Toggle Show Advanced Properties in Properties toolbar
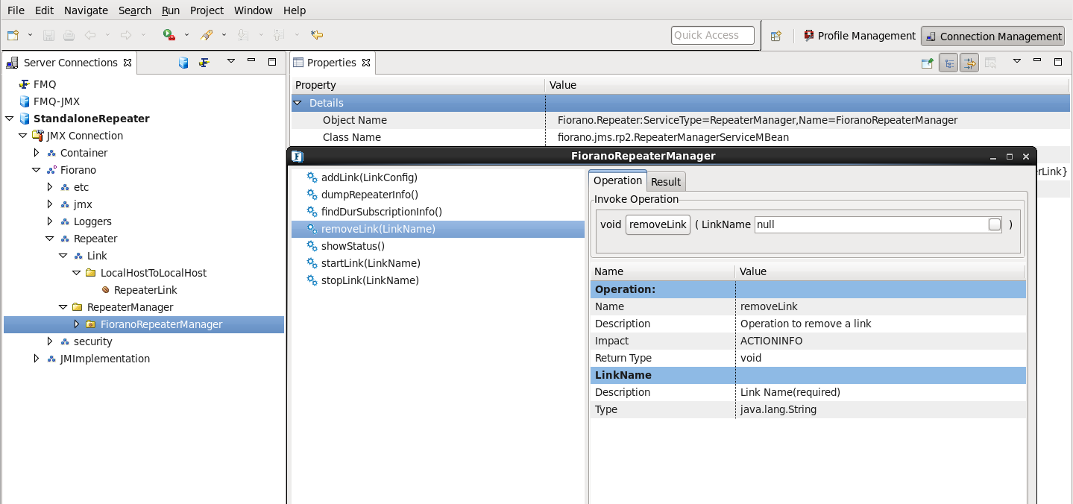The width and height of the screenshot is (1073, 504). coord(969,63)
